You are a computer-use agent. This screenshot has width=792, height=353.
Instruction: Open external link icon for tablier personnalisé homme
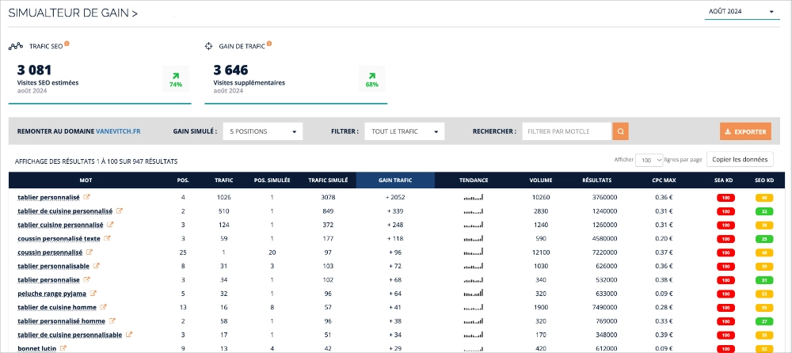click(x=112, y=321)
